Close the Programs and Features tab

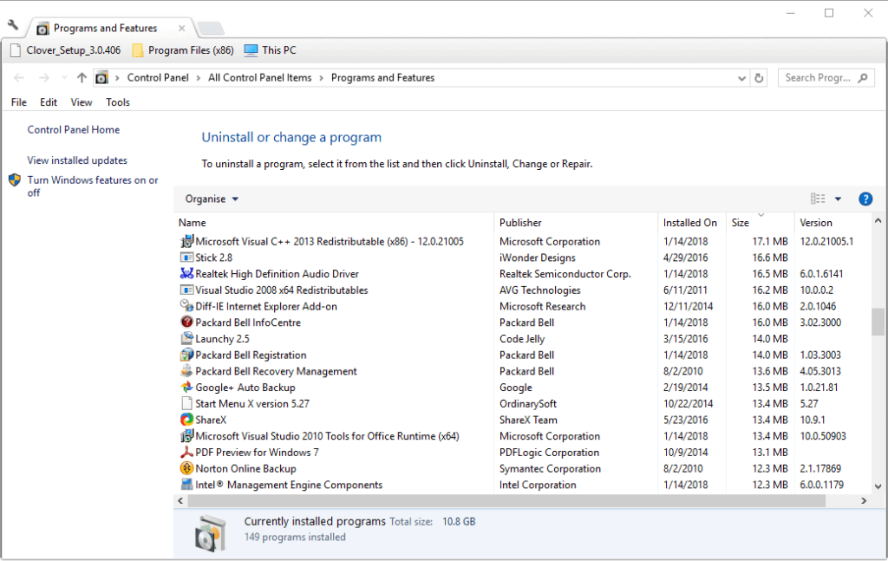click(181, 29)
